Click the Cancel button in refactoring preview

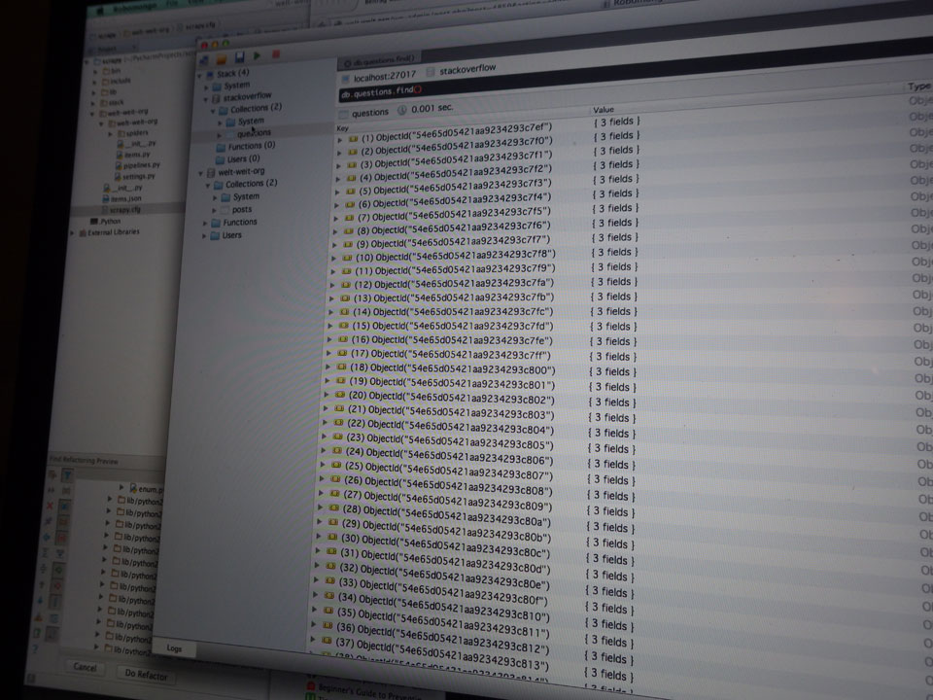pos(85,668)
